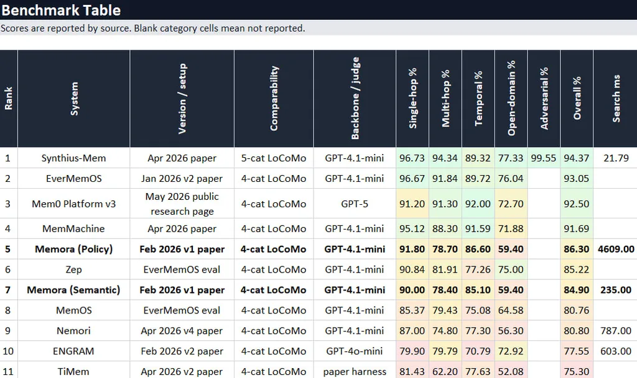Select the ENGRAM system cell

pyautogui.click(x=73, y=351)
